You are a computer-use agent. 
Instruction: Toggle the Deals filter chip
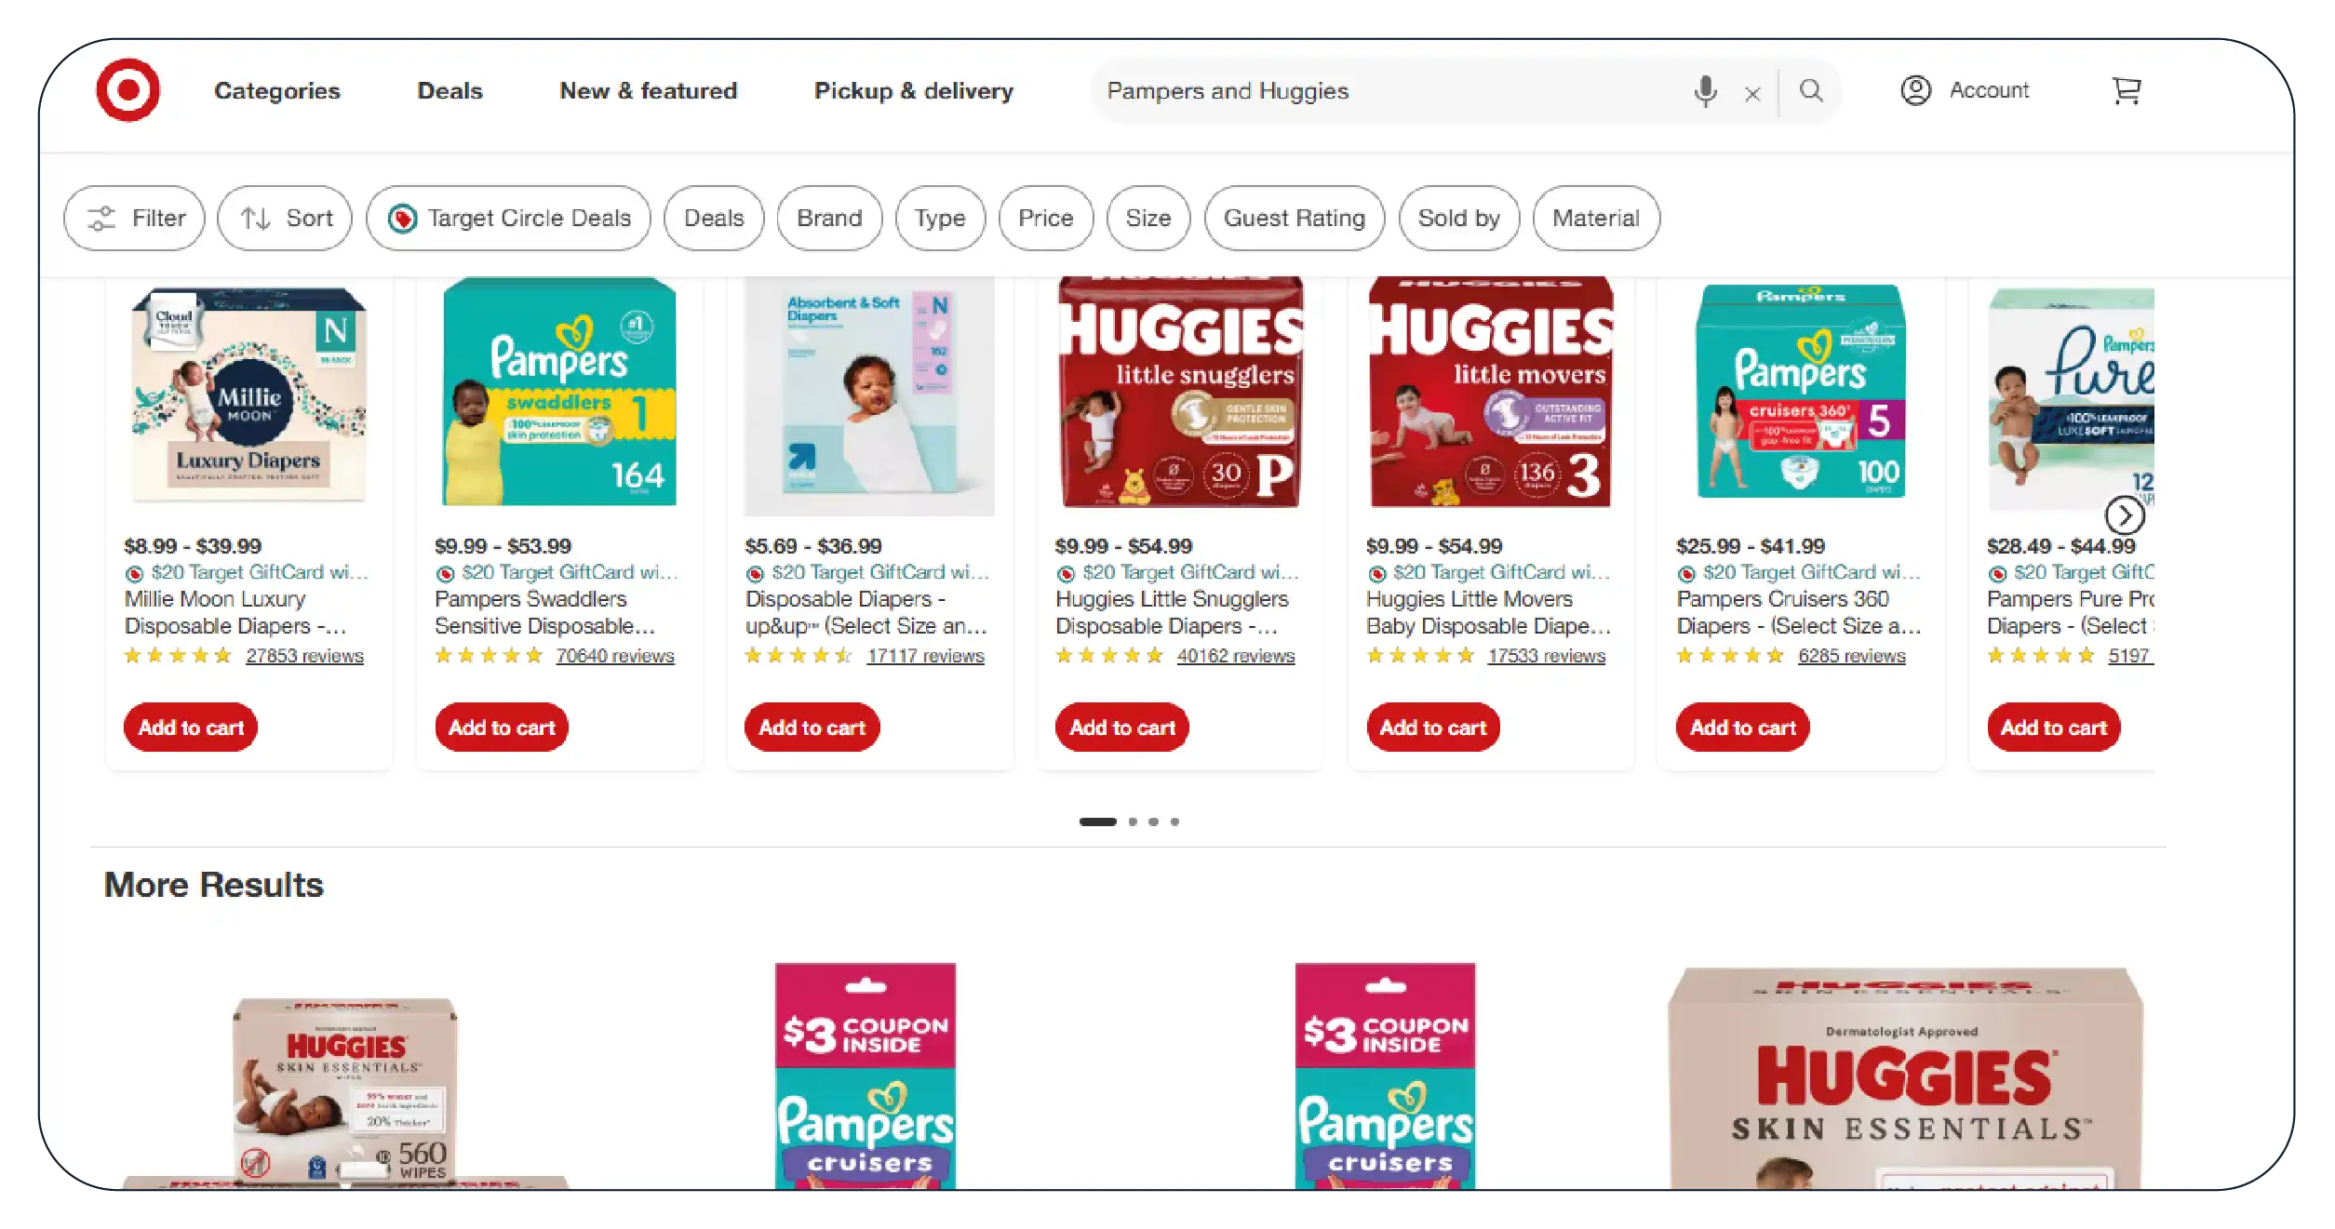[x=714, y=219]
